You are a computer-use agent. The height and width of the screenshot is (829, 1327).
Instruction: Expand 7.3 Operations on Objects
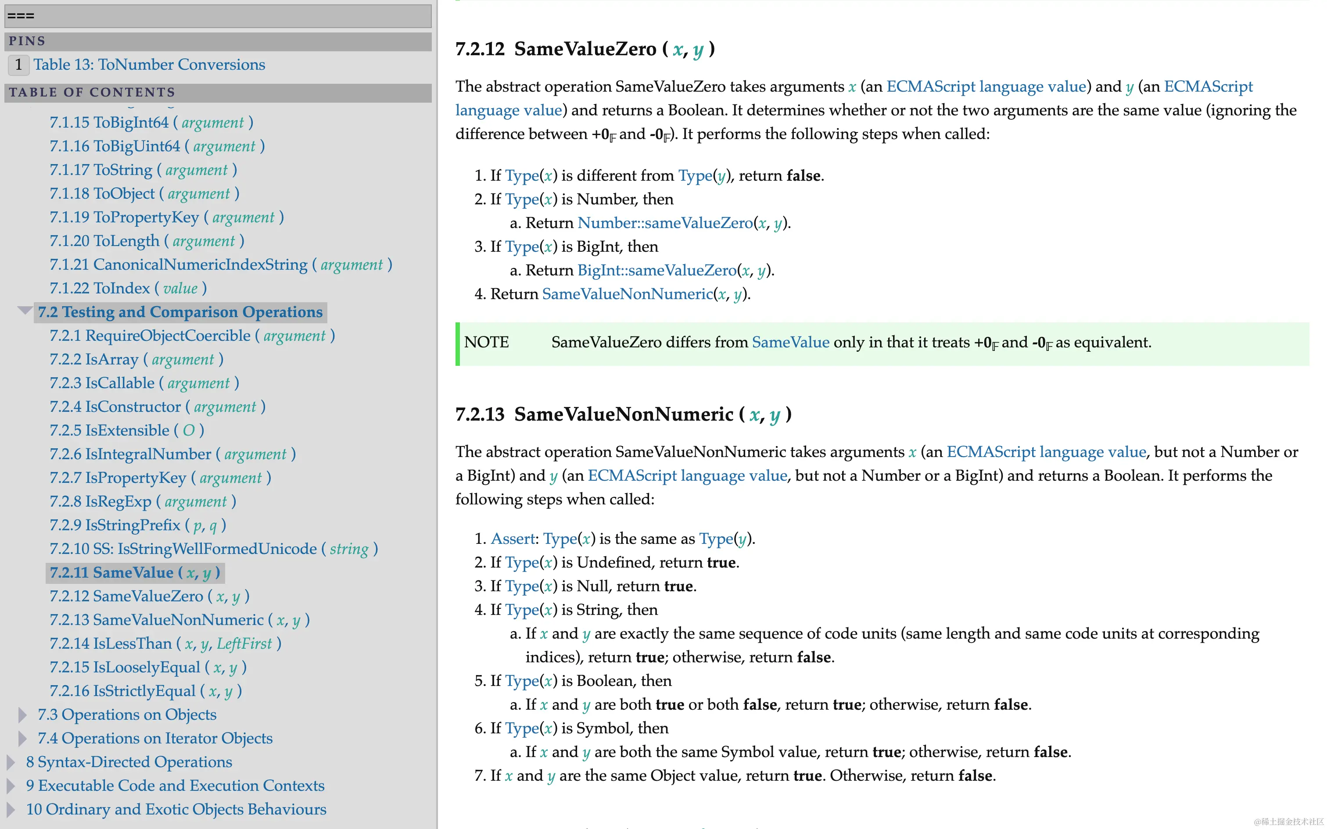(22, 715)
